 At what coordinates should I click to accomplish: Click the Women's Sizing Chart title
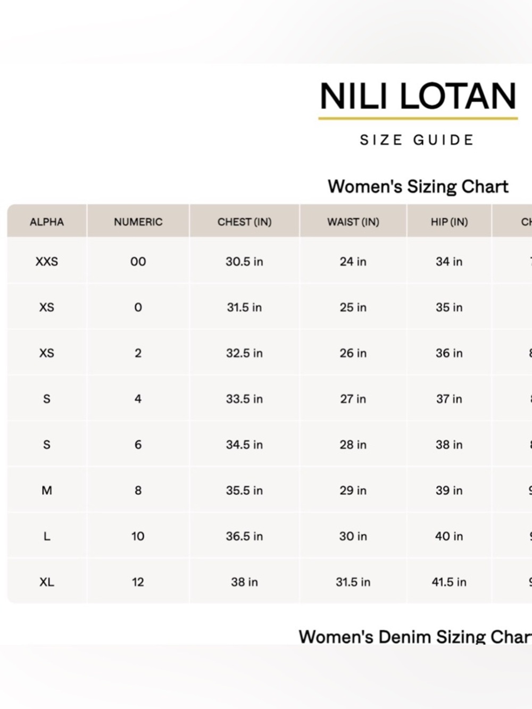pyautogui.click(x=418, y=186)
